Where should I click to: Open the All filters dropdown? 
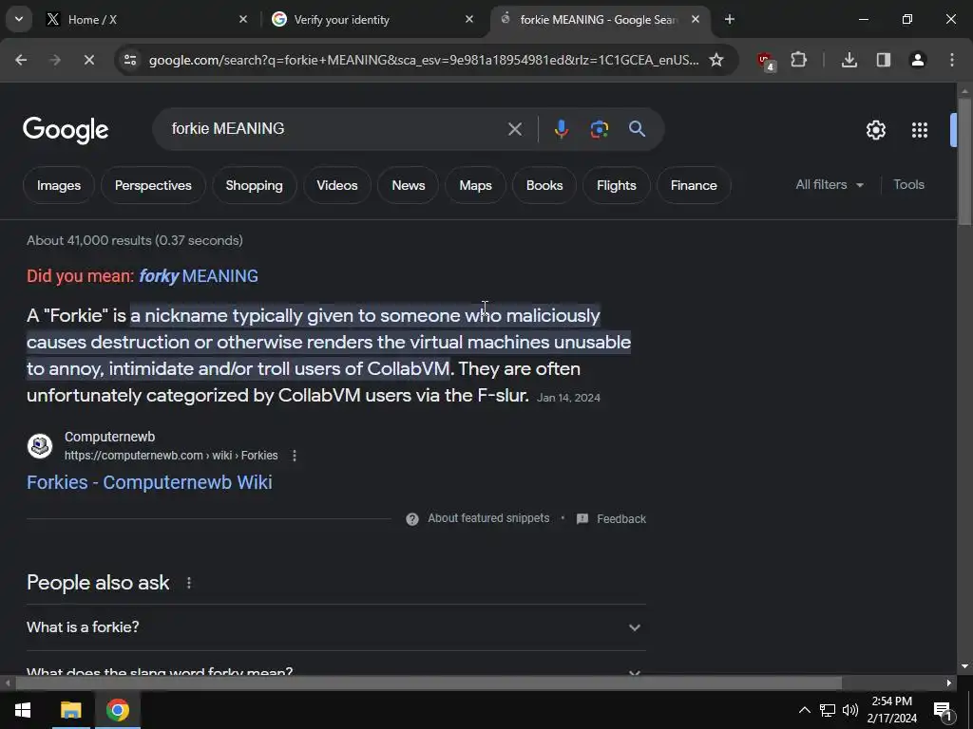[x=829, y=185]
